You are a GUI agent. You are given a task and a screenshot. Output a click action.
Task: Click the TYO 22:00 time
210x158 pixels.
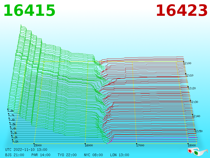coord(67,155)
